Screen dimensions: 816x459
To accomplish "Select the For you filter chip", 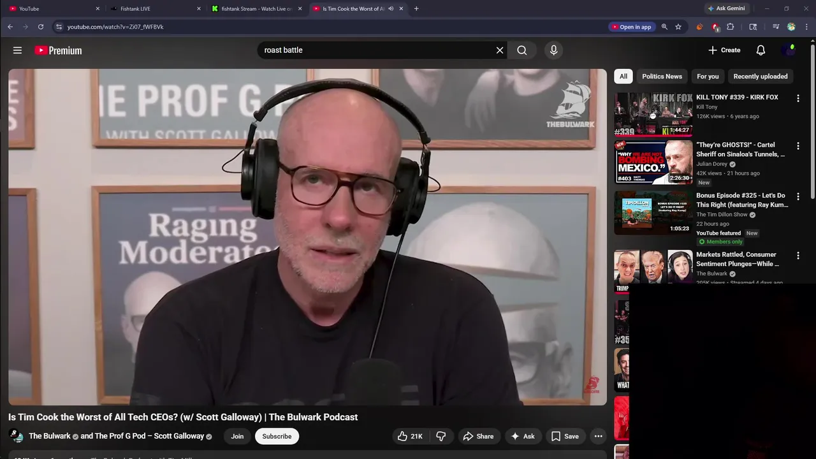I will click(x=708, y=76).
